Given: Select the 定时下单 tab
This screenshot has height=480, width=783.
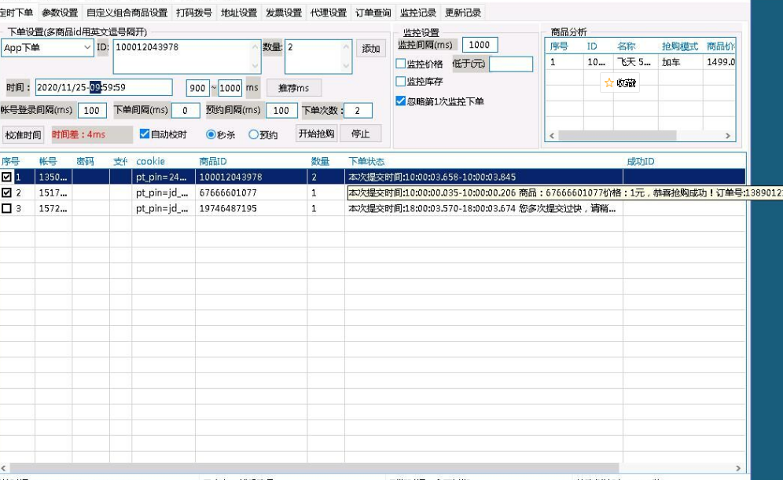Looking at the screenshot, I should coord(17,13).
